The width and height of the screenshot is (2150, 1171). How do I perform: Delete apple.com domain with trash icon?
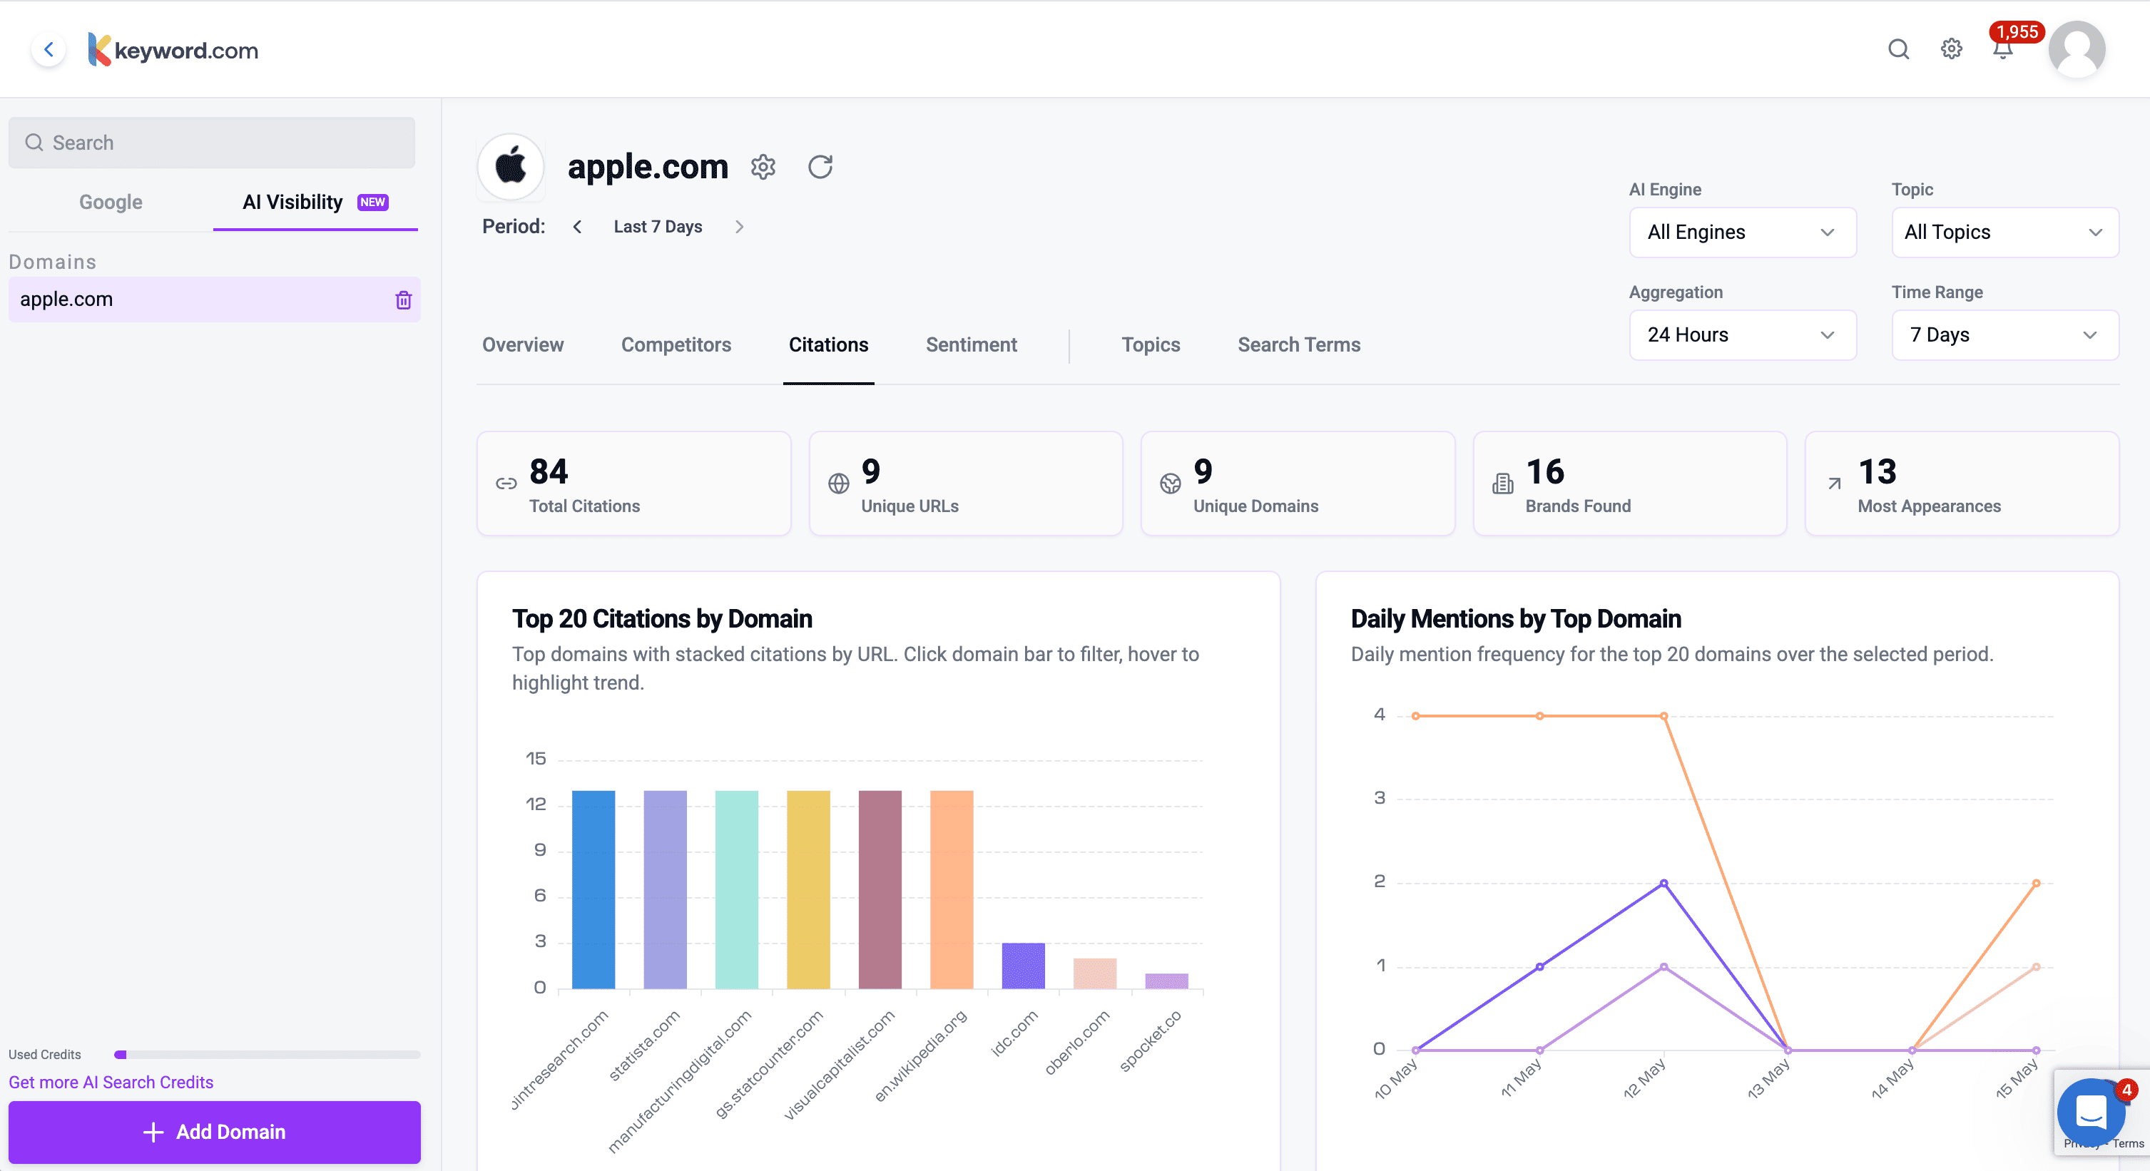coord(403,300)
